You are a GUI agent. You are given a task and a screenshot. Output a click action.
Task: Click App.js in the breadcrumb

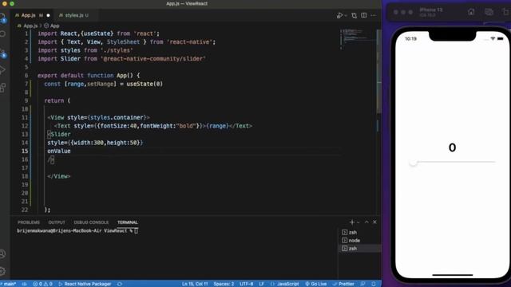click(x=30, y=26)
